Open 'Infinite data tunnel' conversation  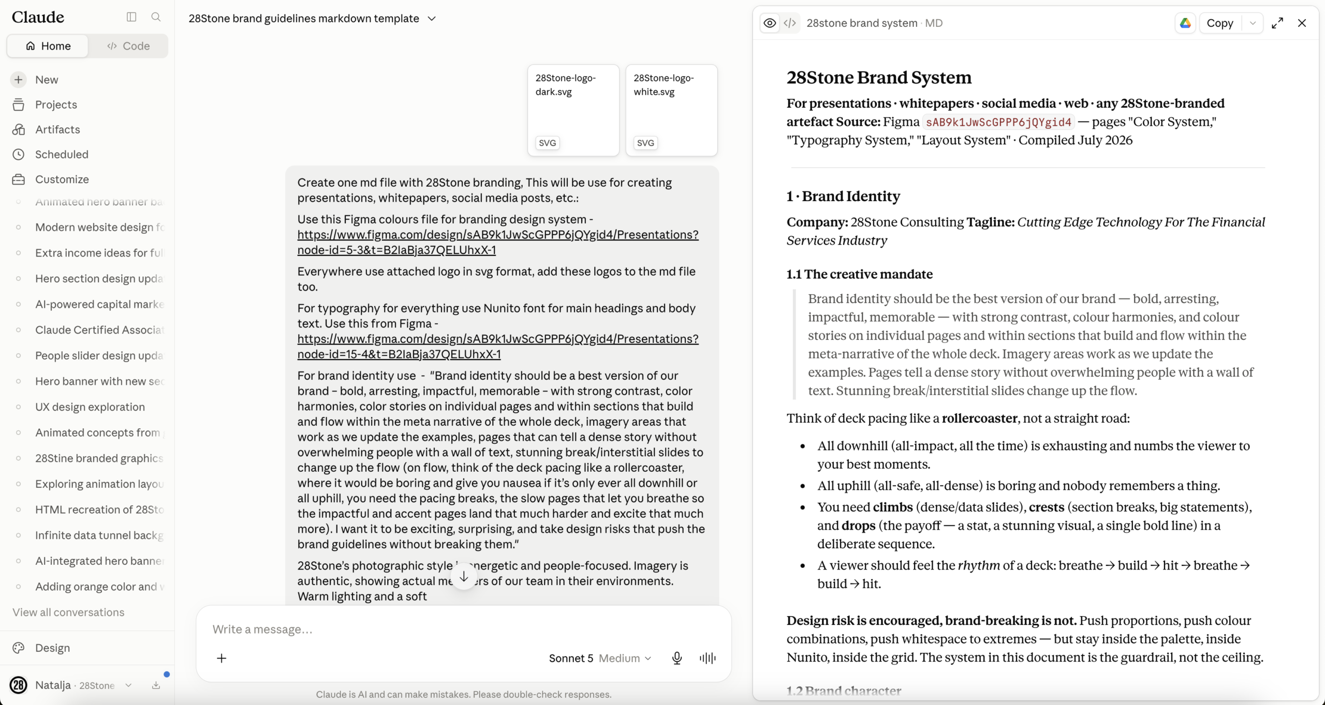(x=87, y=535)
